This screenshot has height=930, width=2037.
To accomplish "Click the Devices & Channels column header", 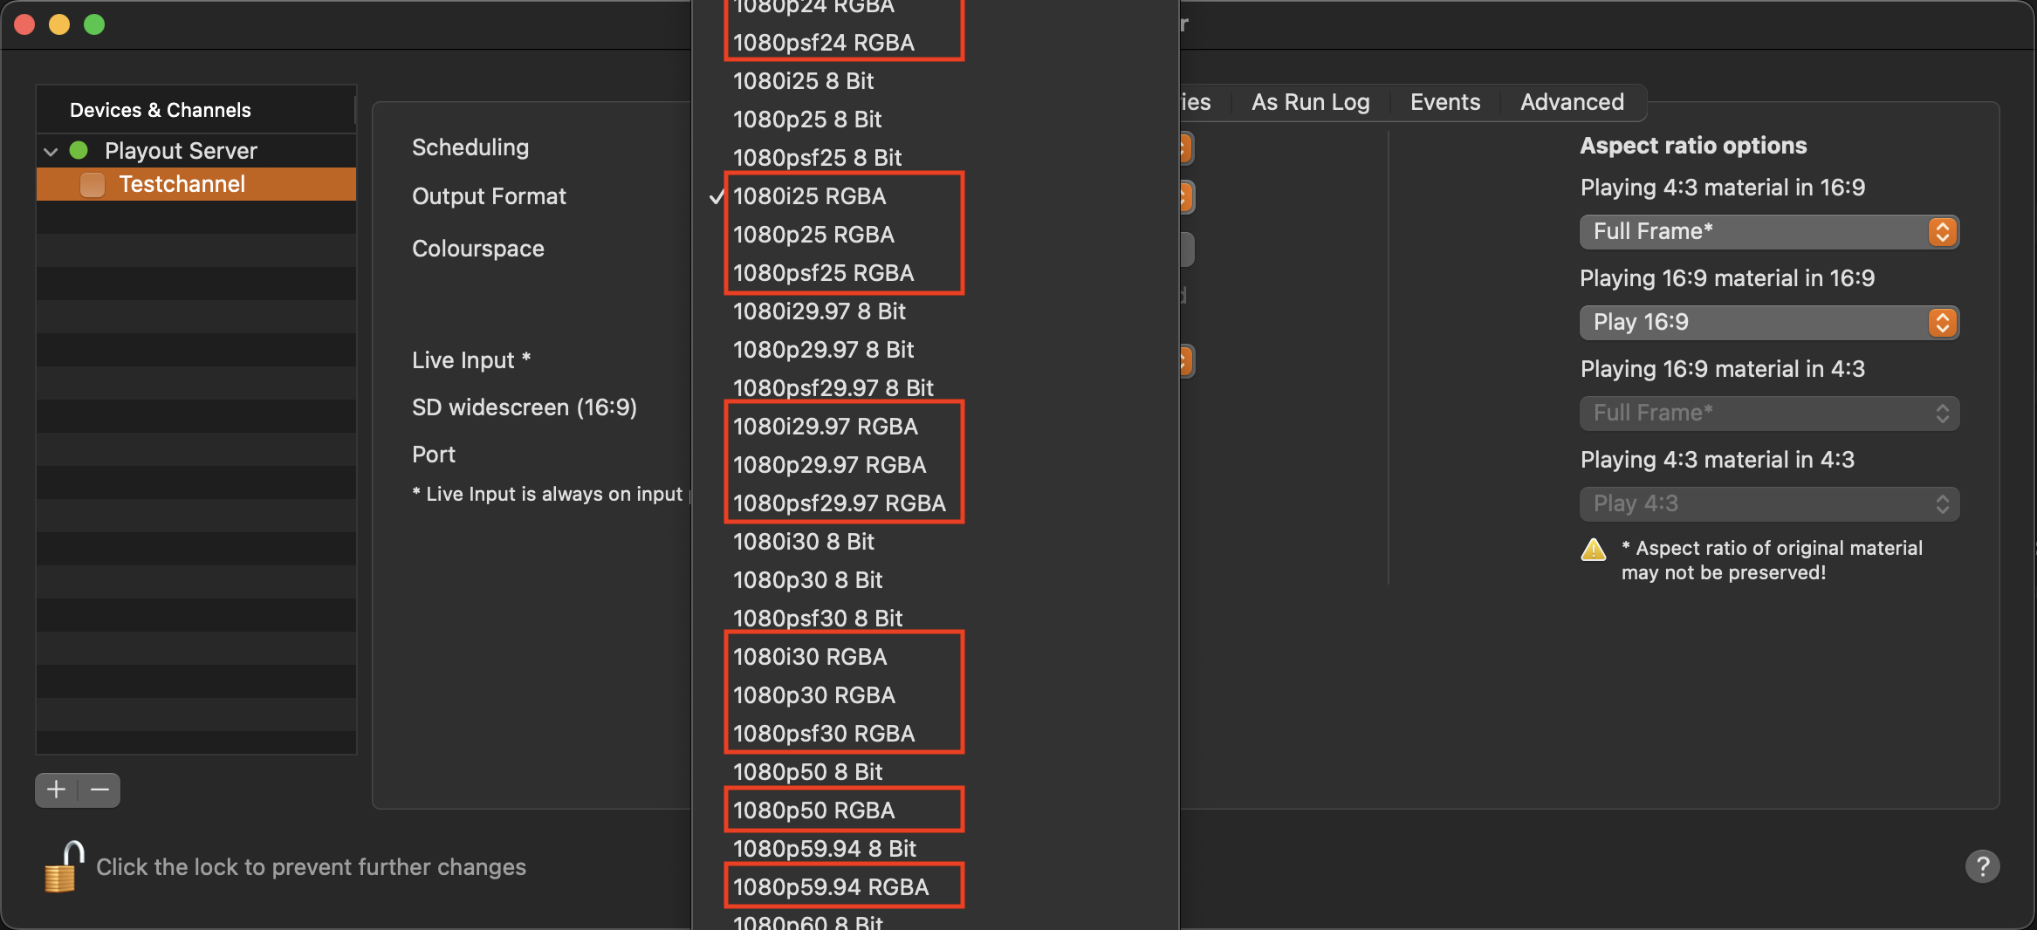I will [x=196, y=110].
